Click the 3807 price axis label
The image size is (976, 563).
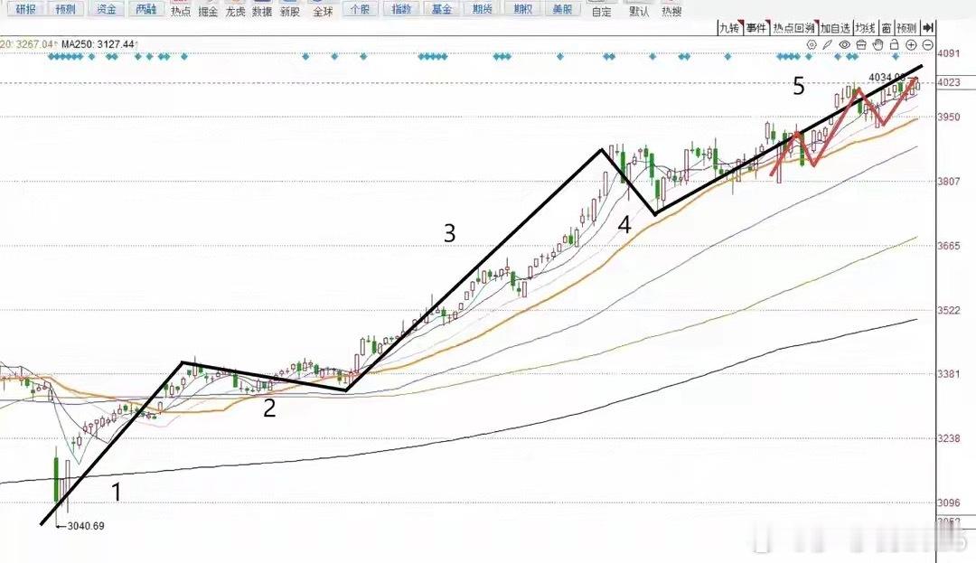(x=949, y=182)
